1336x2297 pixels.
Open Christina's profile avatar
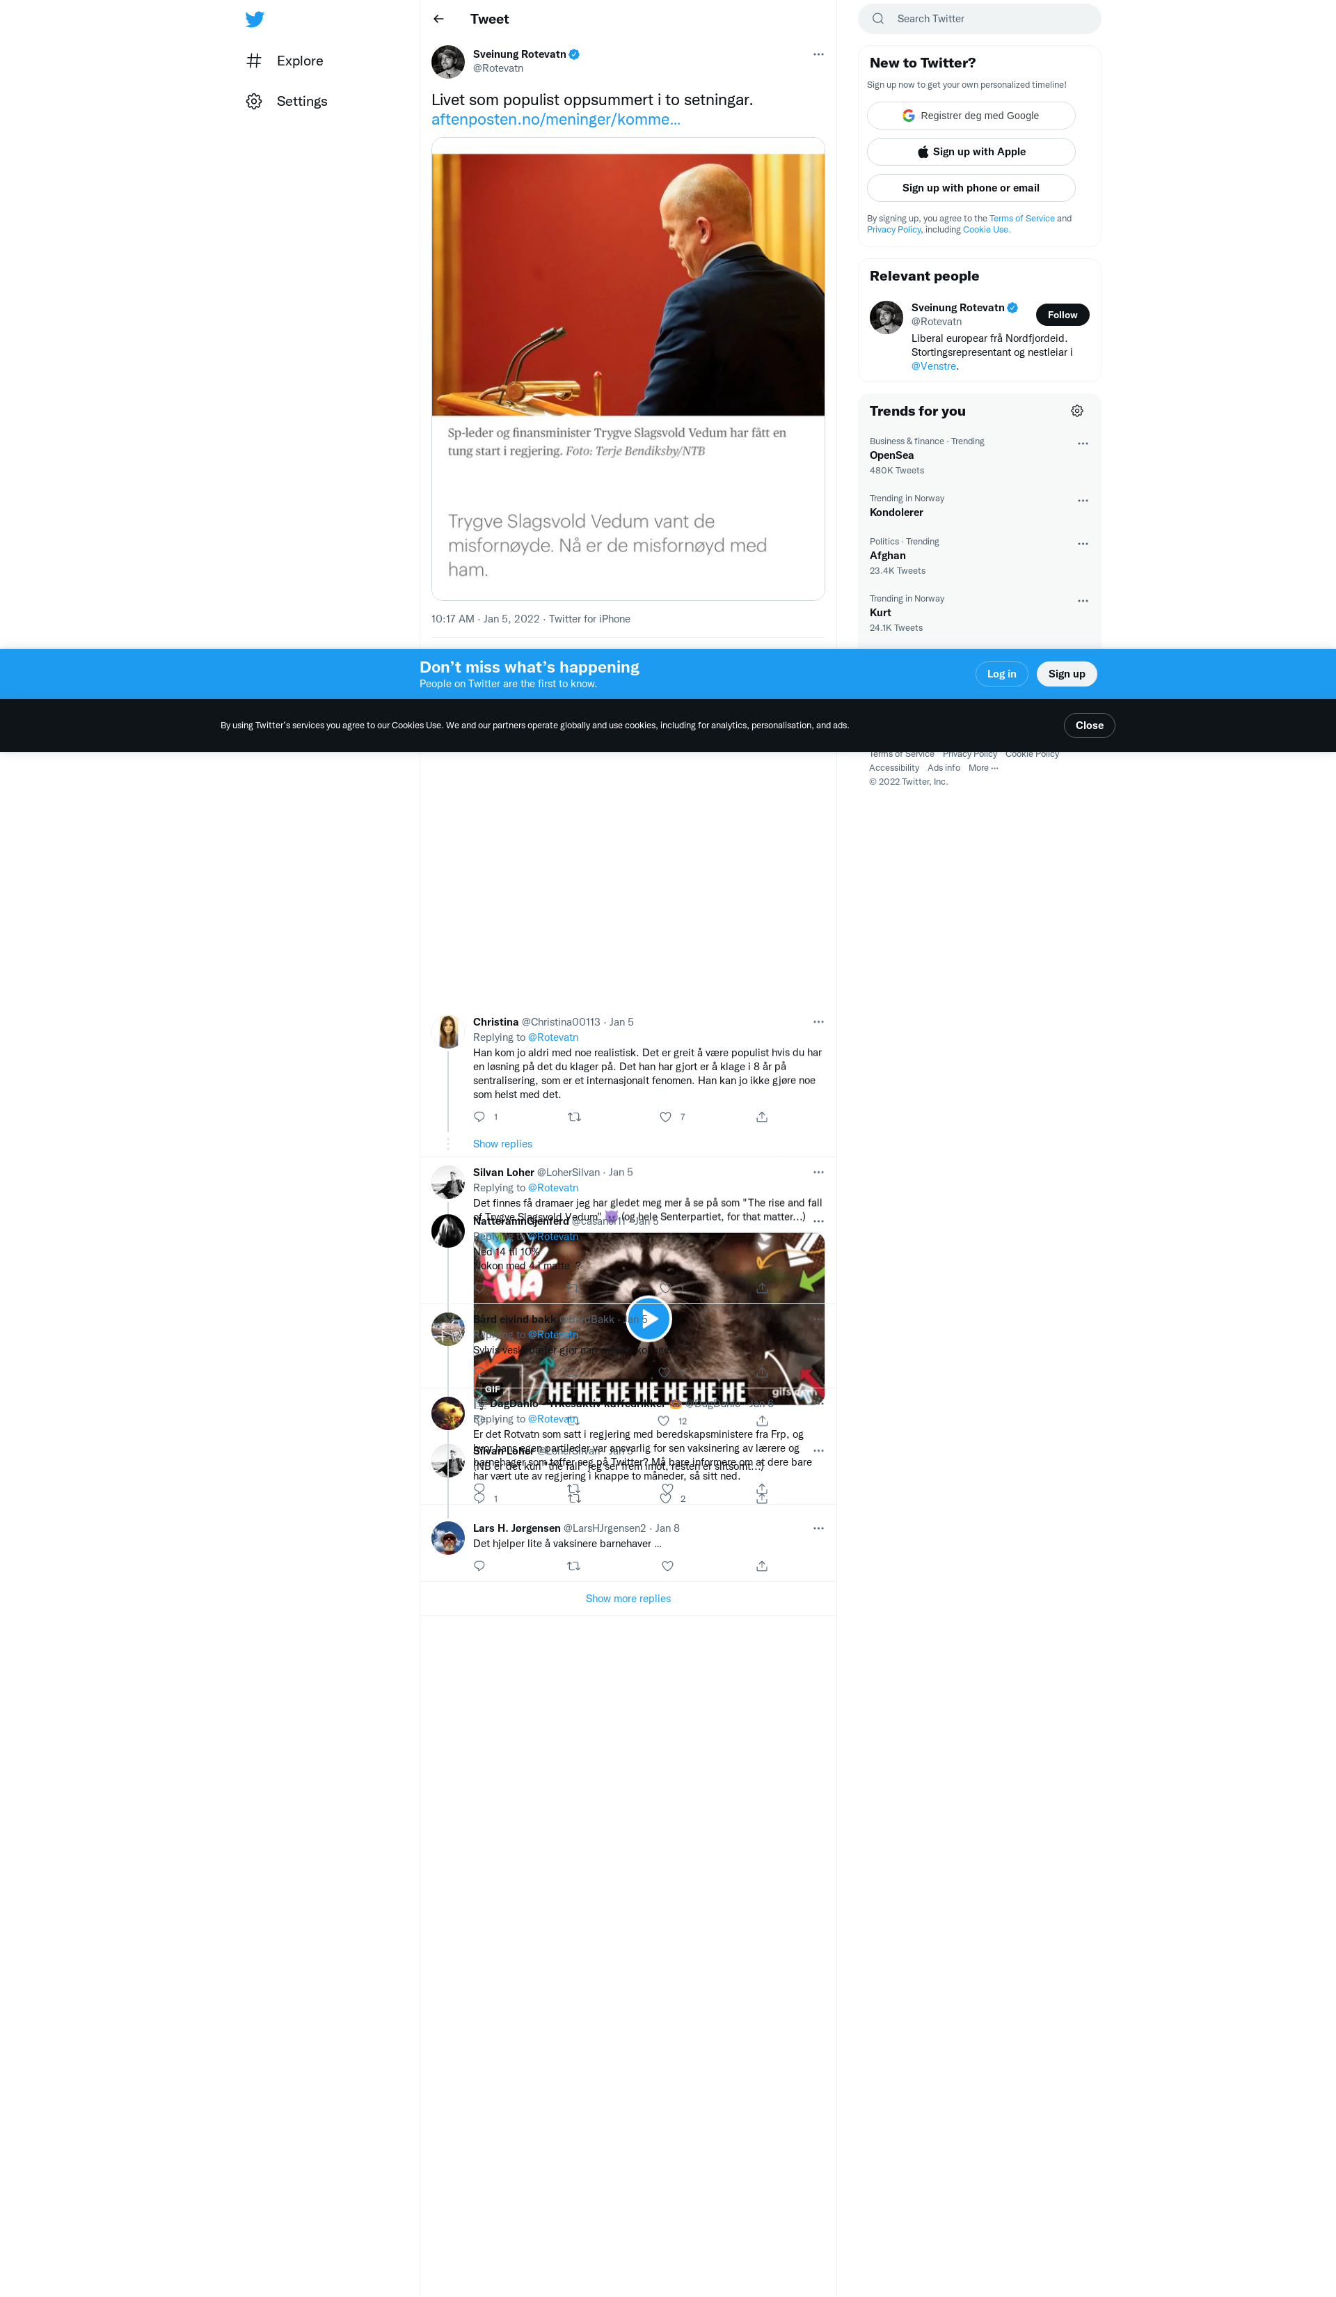448,1032
